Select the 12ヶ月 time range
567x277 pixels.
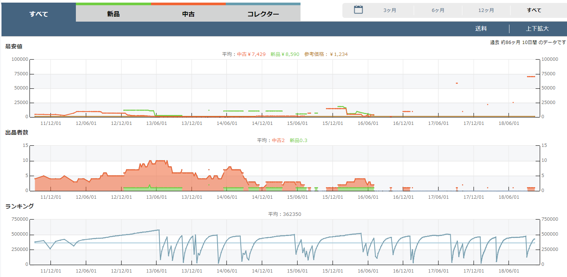point(486,10)
